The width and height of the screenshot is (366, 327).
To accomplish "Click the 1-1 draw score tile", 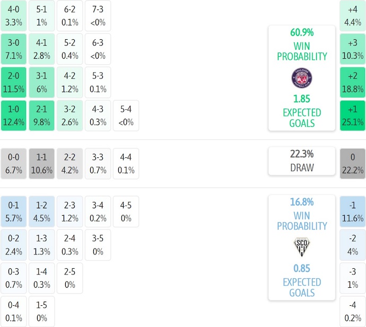I will pyautogui.click(x=41, y=164).
